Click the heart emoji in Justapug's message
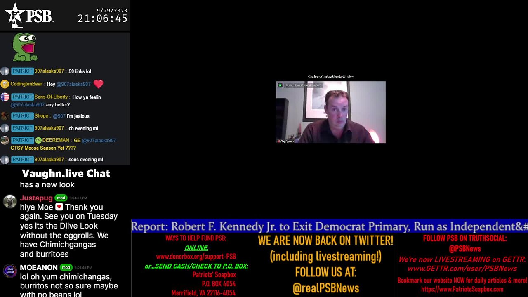528x297 pixels. coord(59,207)
